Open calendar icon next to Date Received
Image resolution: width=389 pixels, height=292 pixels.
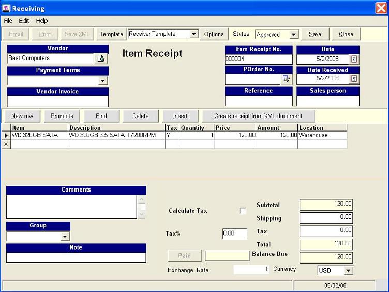coord(354,79)
